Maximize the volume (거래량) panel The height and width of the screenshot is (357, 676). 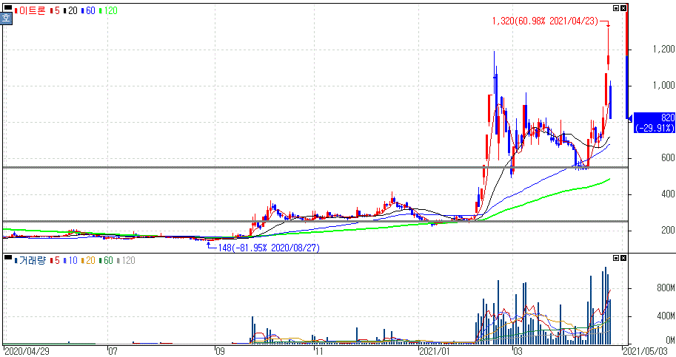616,258
